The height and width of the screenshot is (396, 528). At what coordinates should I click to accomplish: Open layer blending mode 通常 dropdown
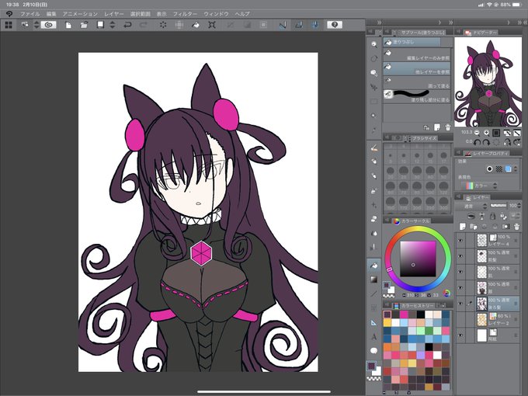[471, 206]
